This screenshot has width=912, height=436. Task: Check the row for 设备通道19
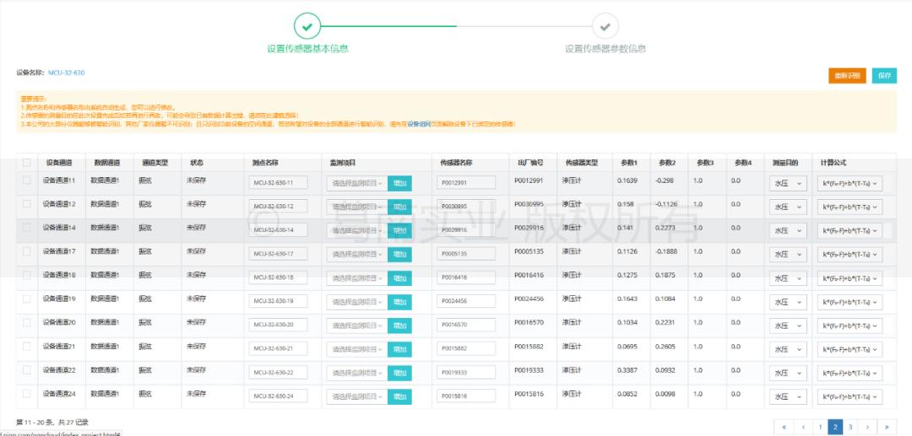[x=27, y=299]
